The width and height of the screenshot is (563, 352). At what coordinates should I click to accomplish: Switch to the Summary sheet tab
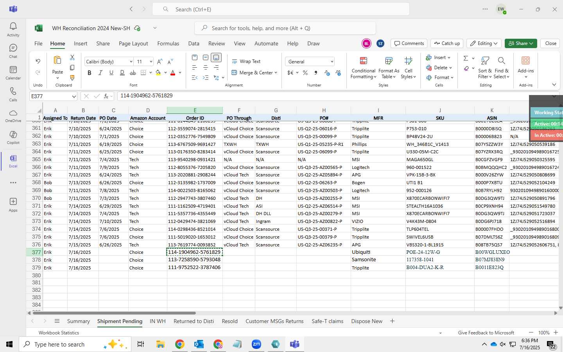(x=78, y=321)
